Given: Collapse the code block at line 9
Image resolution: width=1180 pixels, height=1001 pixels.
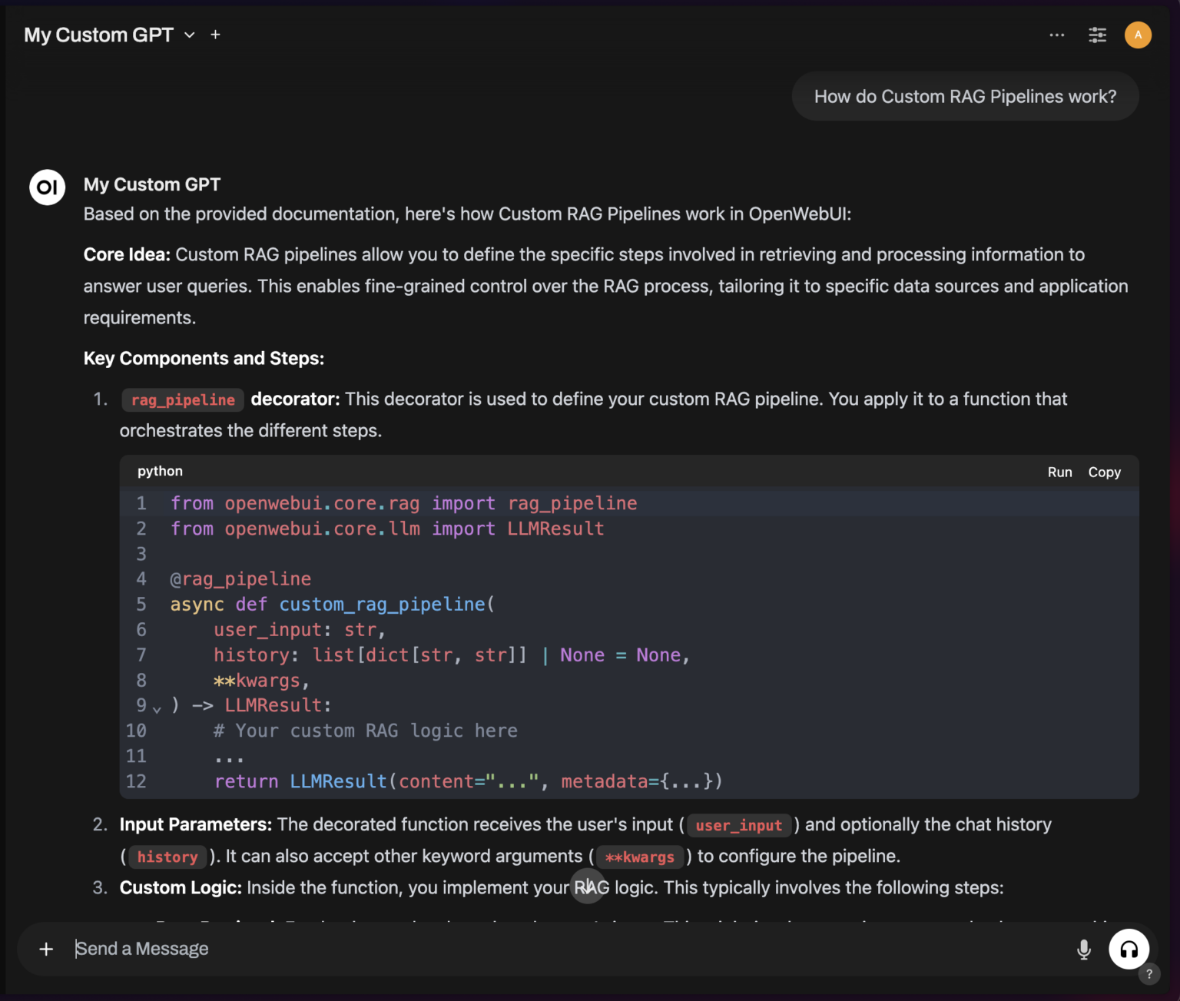Looking at the screenshot, I should [157, 708].
